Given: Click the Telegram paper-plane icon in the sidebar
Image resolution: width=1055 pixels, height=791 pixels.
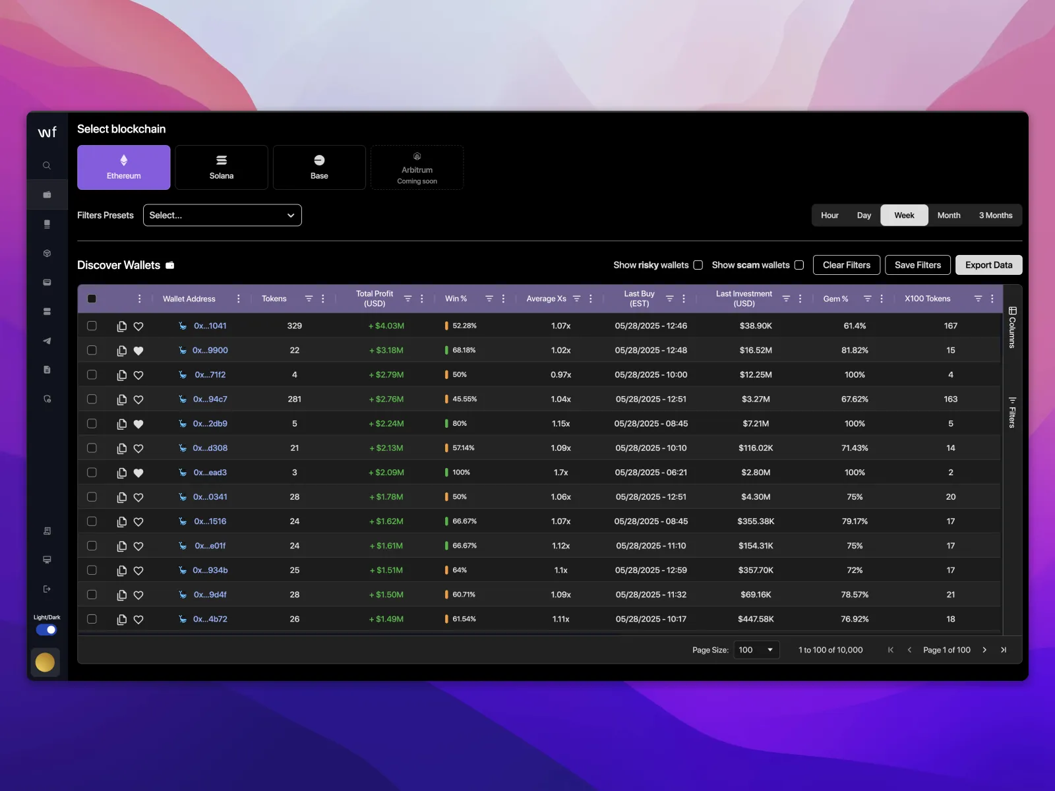Looking at the screenshot, I should pyautogui.click(x=47, y=341).
